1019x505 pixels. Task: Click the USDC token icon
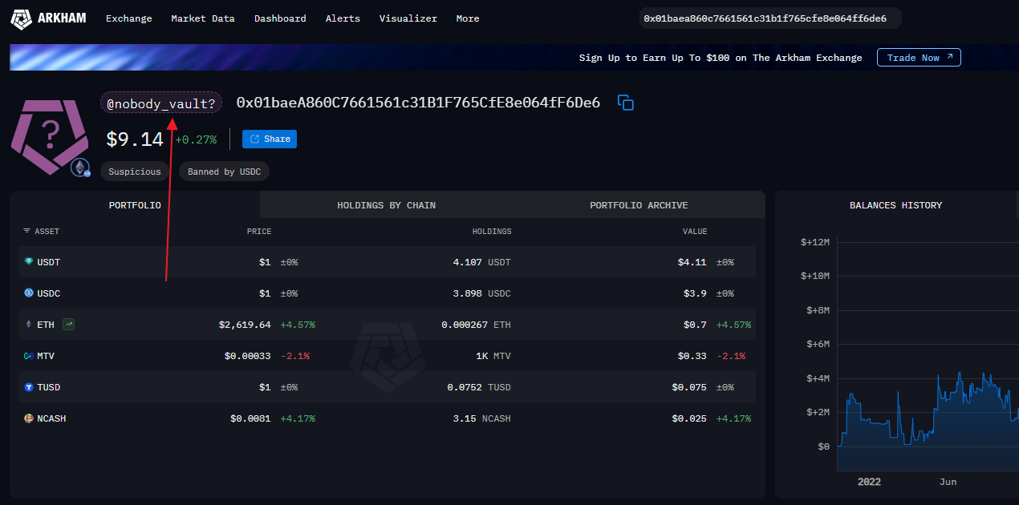(29, 293)
